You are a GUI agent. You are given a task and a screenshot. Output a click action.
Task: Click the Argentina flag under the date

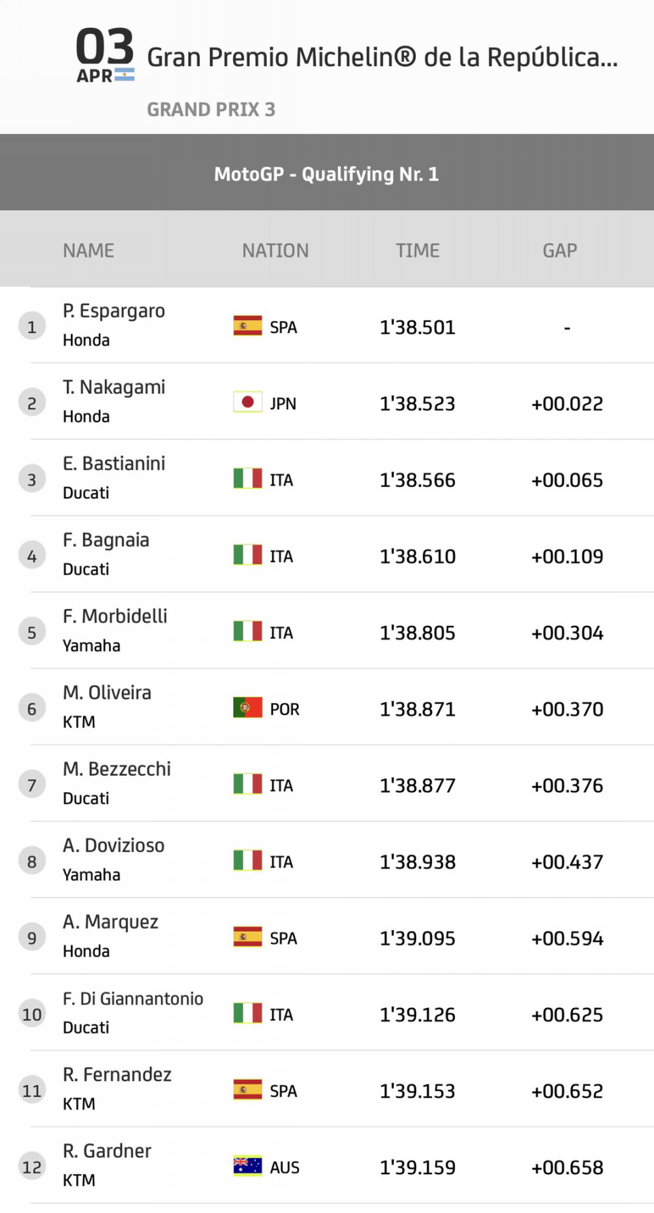pos(124,75)
